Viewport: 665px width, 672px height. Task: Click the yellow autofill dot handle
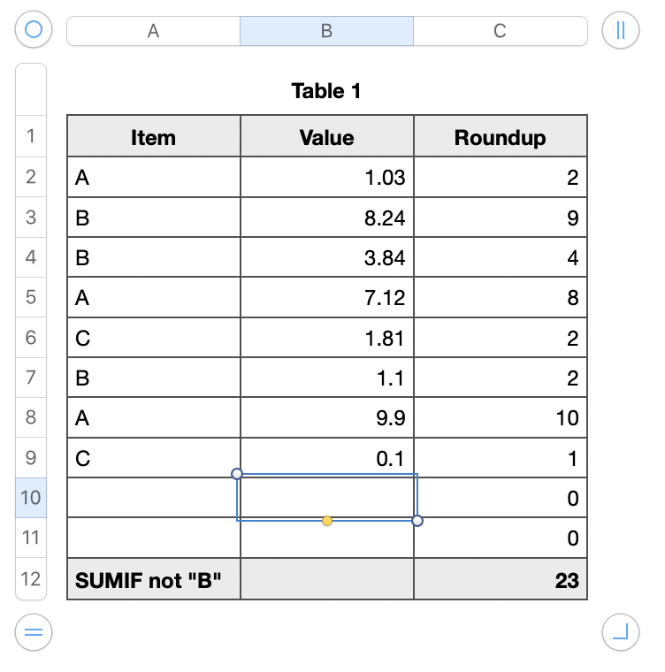point(327,521)
